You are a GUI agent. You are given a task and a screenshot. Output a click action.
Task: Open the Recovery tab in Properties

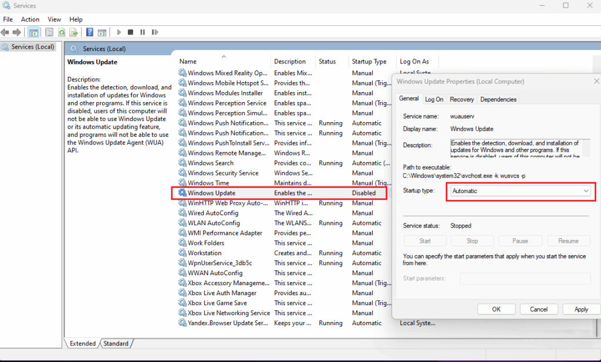pos(462,99)
